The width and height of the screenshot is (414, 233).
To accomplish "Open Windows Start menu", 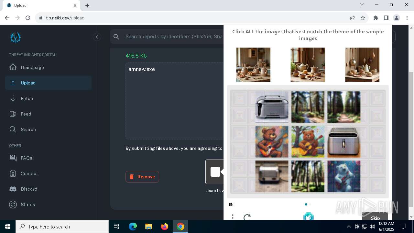I will point(8,227).
